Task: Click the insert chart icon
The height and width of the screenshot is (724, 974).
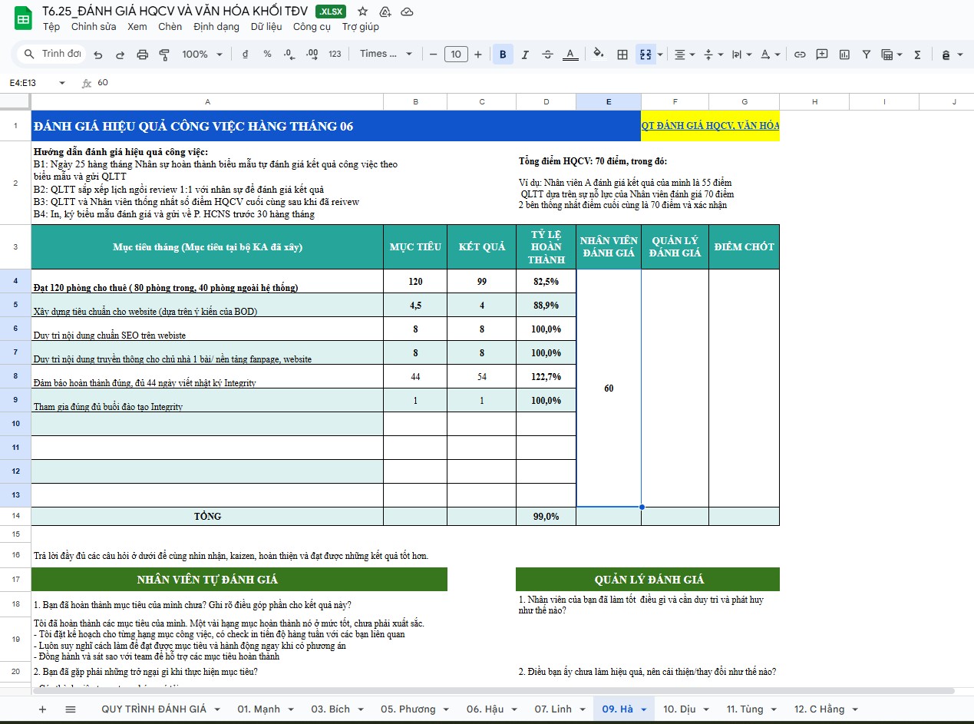Action: (844, 55)
